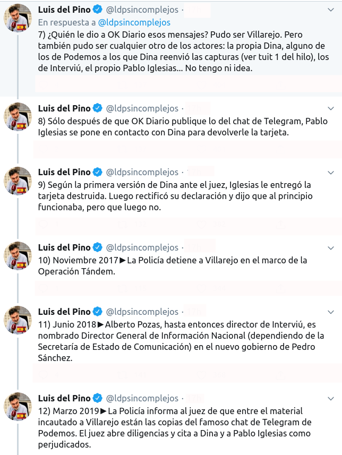Viewport: 342px width, 455px height.
Task: Expand the options chevron on tweet 10
Action: (x=331, y=247)
